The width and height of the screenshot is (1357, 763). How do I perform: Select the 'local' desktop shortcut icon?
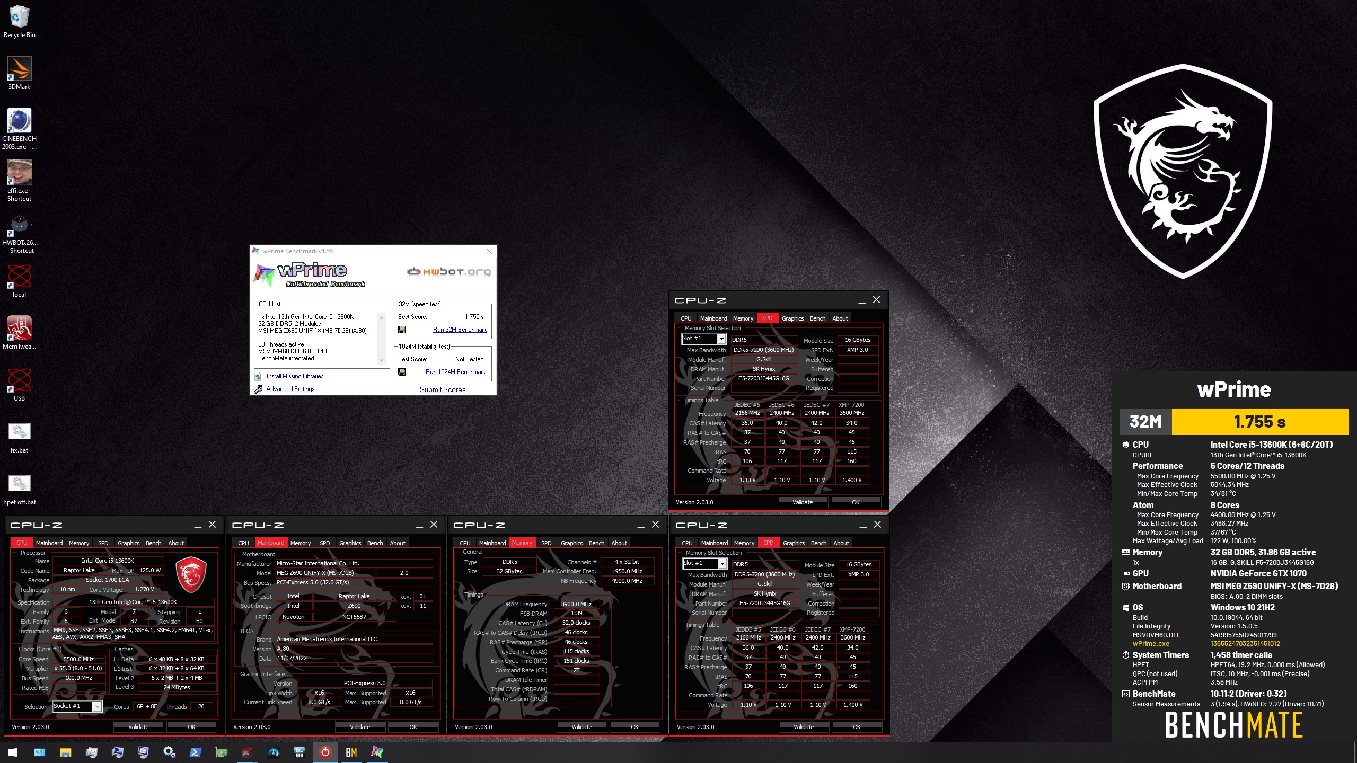[x=19, y=281]
